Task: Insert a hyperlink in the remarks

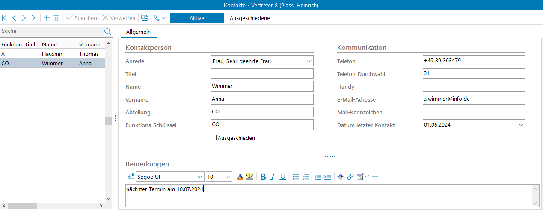Action: (350, 177)
